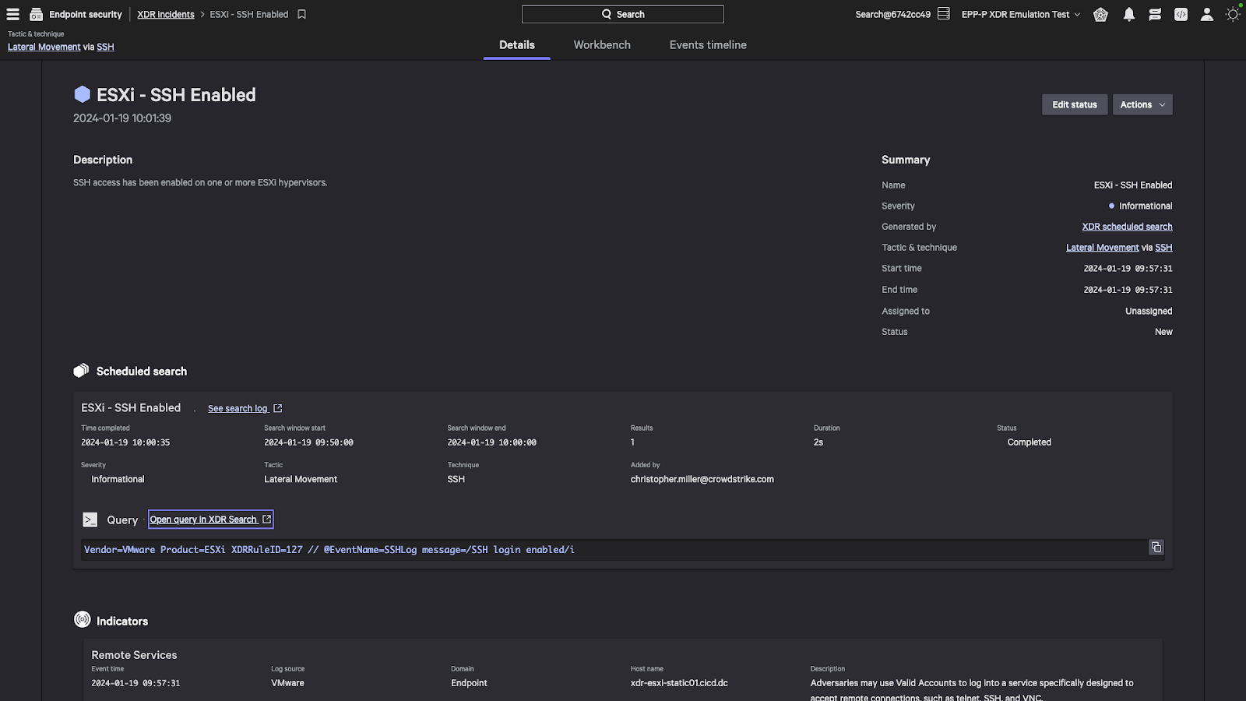Expand the EPP-P XDR Emulation Test dropdown
This screenshot has width=1246, height=701.
coord(1020,14)
